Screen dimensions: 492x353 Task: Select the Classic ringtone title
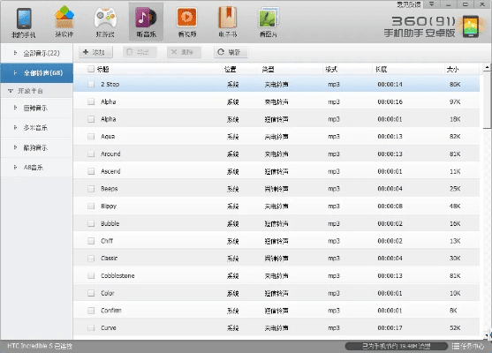point(109,259)
